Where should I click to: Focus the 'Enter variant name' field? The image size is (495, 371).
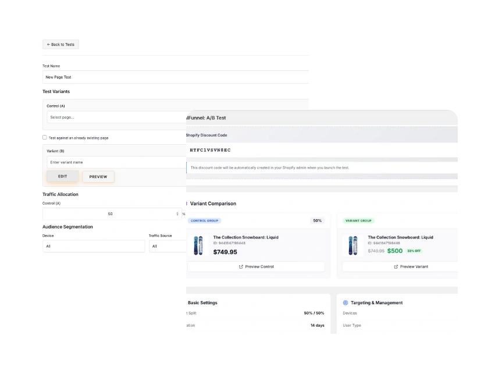point(116,162)
